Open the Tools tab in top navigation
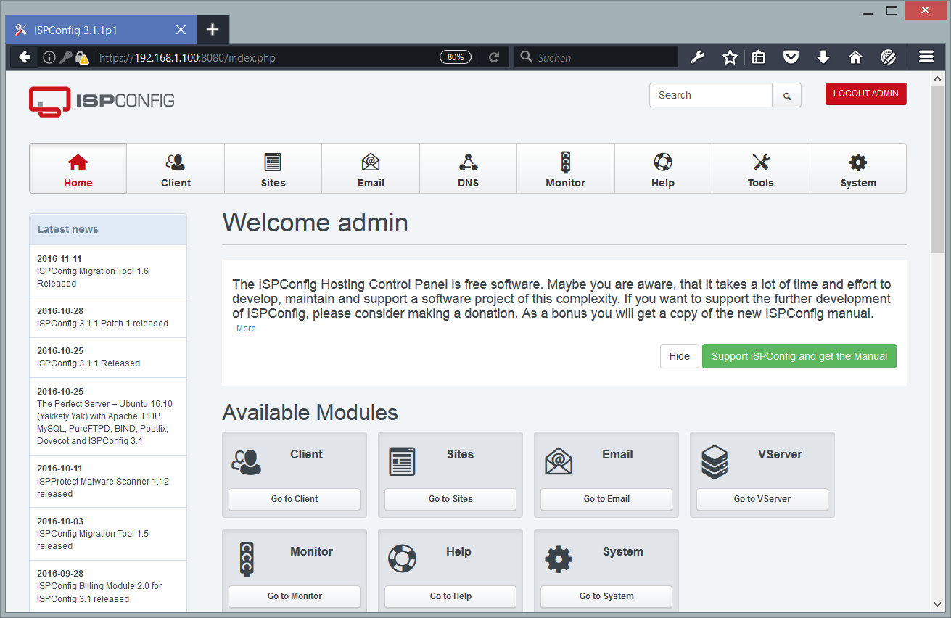The width and height of the screenshot is (951, 618). pos(761,168)
